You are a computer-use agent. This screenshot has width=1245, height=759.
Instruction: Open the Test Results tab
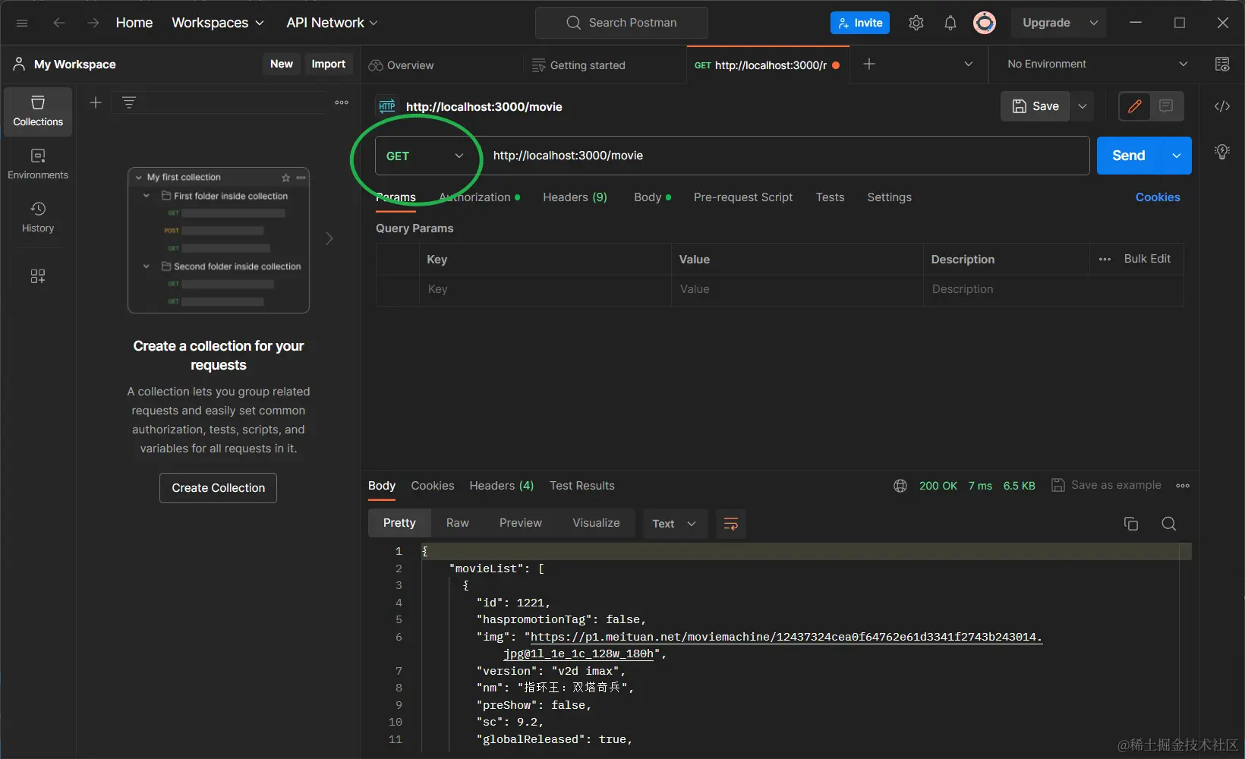tap(582, 486)
